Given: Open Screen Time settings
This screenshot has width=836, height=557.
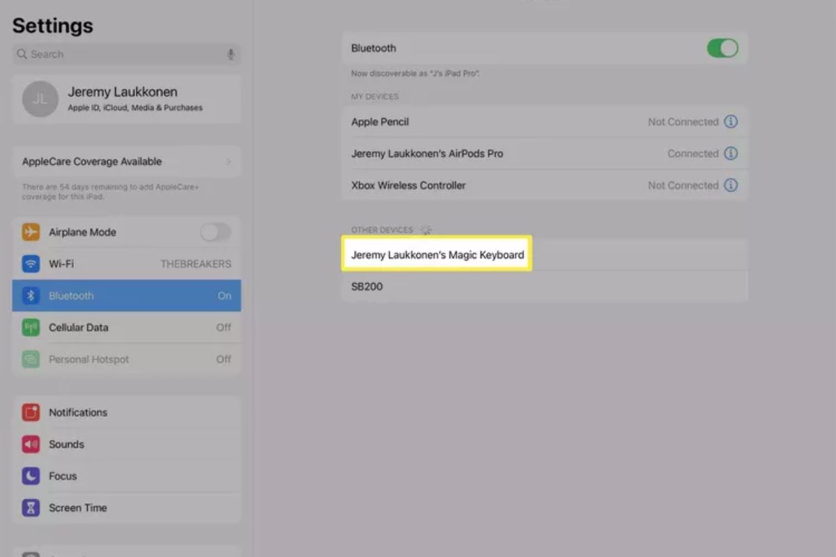Looking at the screenshot, I should point(127,508).
